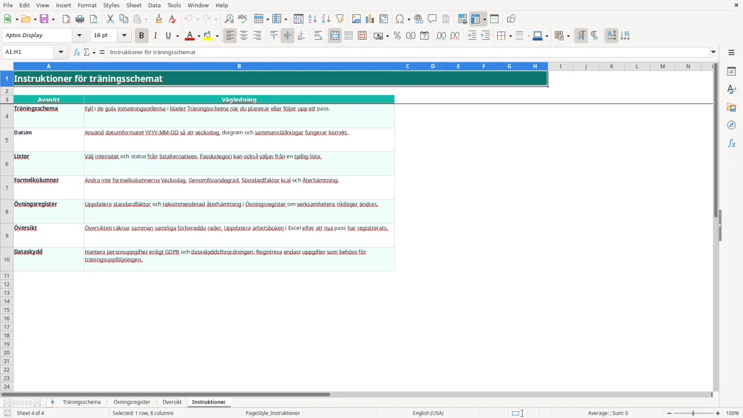
Task: Click the Split Window icon
Action: point(494,19)
